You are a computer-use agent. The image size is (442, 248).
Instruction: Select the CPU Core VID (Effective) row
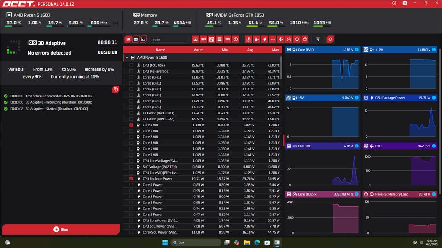click(203, 173)
